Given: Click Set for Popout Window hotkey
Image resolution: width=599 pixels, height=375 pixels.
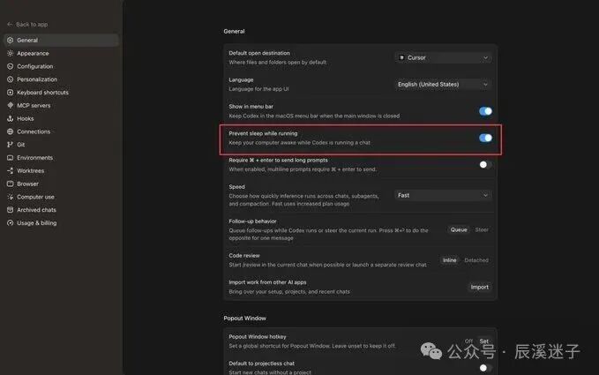Looking at the screenshot, I should [x=484, y=341].
